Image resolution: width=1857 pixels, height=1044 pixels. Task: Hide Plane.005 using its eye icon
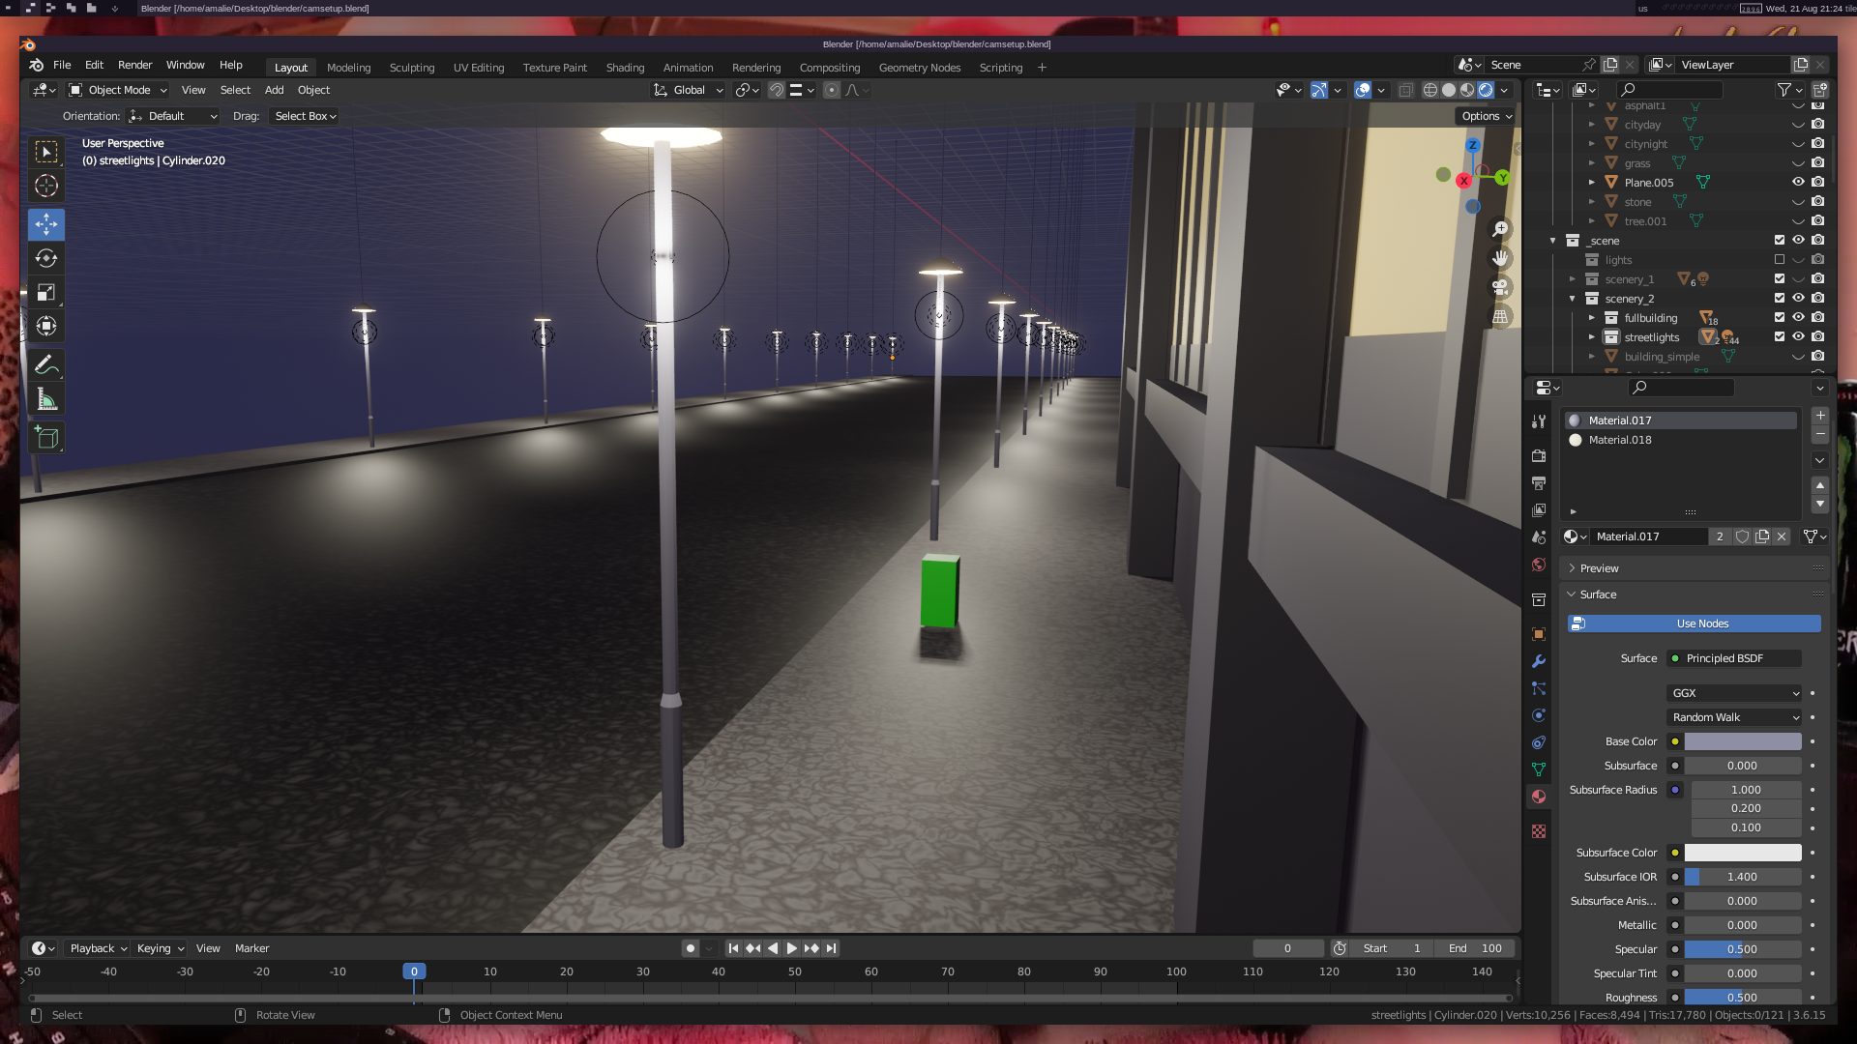[x=1798, y=182]
